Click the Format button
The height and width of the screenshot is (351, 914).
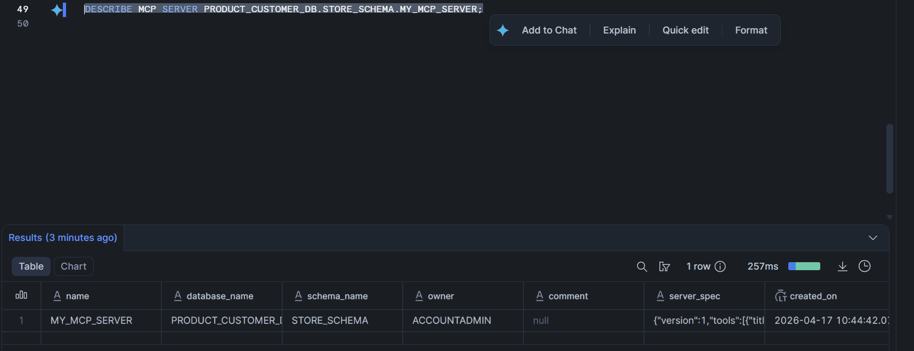[x=751, y=30]
